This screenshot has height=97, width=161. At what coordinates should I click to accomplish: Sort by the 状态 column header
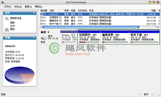[116, 10]
